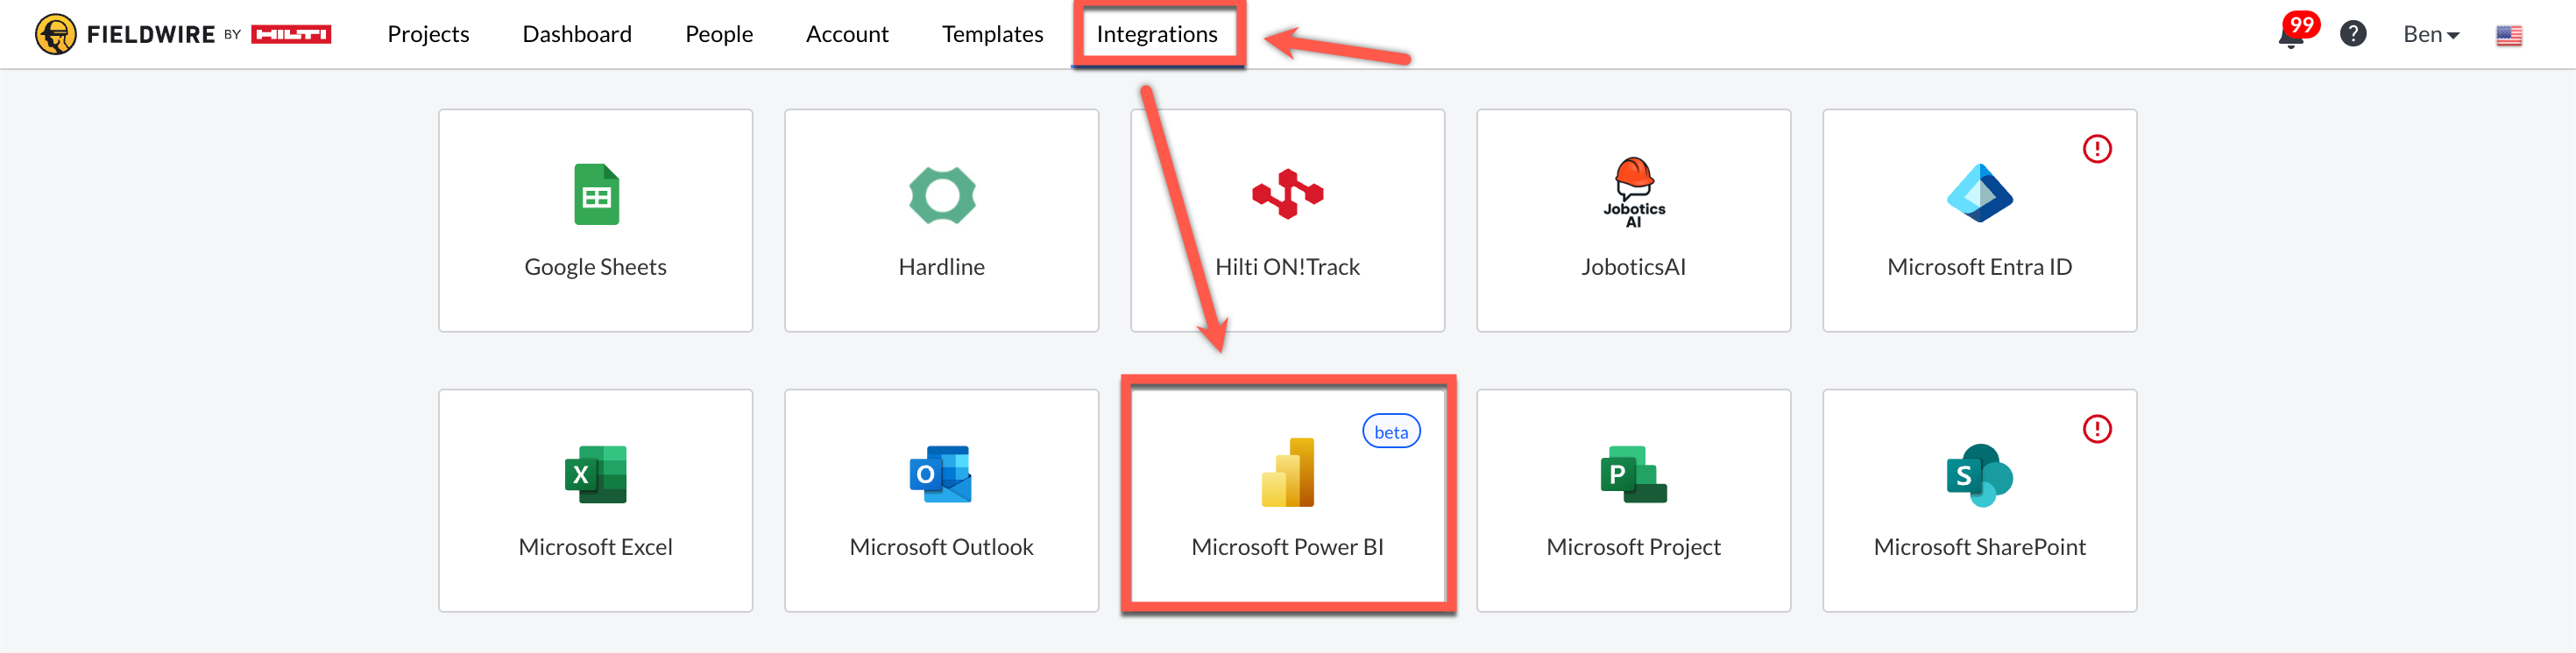Image resolution: width=2576 pixels, height=653 pixels.
Task: Click the Microsoft Power BI card
Action: pos(1287,500)
